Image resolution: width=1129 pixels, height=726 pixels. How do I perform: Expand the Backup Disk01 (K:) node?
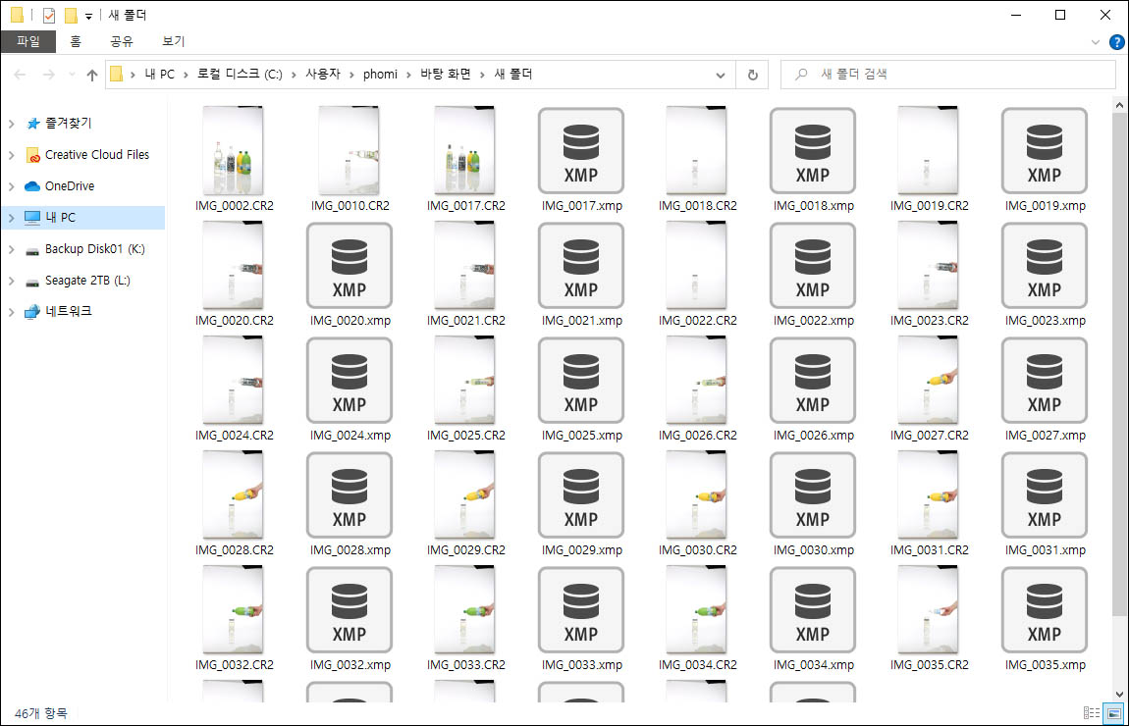point(12,249)
